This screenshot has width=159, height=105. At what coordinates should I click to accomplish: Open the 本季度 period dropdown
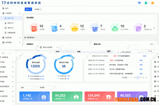pyautogui.click(x=47, y=87)
